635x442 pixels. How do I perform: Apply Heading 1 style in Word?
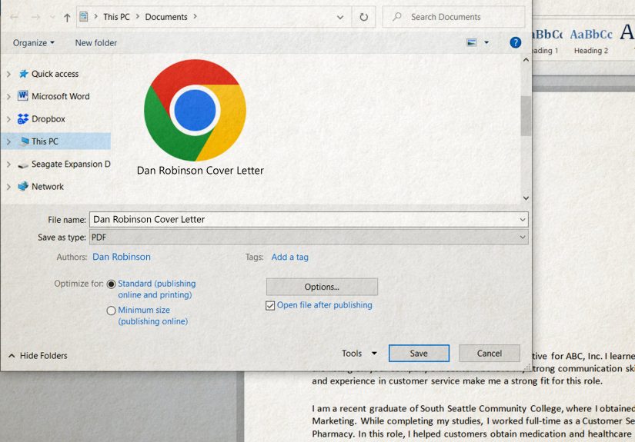(547, 41)
